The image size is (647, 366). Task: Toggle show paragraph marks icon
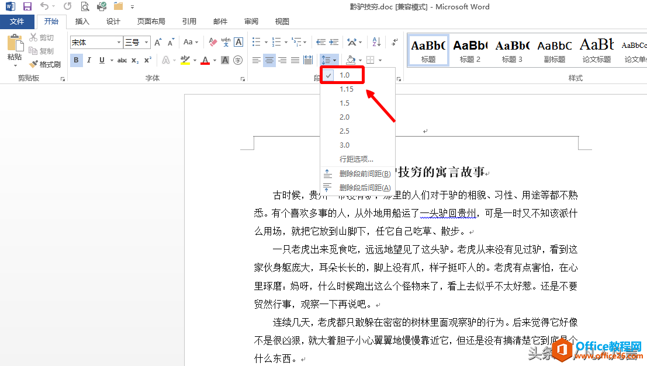(395, 42)
